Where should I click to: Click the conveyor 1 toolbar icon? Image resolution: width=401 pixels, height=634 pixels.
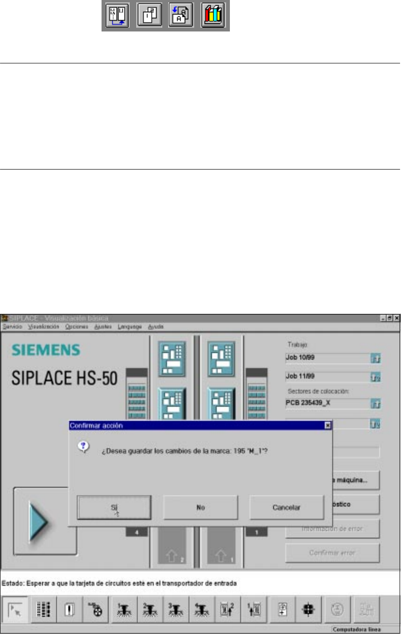click(x=252, y=610)
